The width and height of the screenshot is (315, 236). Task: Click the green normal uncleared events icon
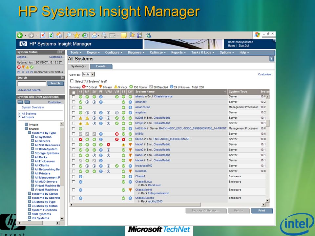pyautogui.click(x=32, y=67)
